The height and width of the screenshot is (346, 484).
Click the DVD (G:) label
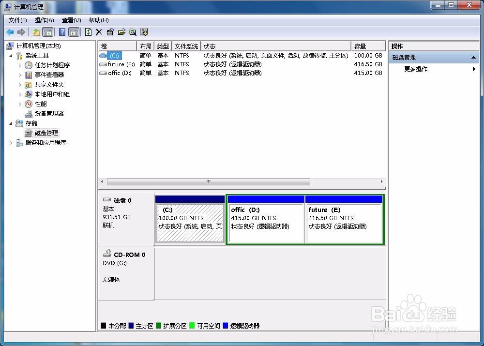[x=115, y=263]
